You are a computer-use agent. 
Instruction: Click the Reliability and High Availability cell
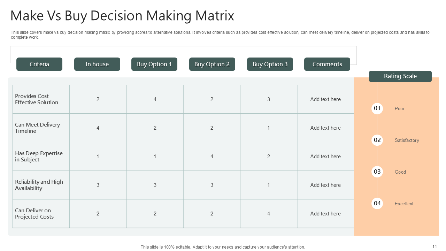coord(39,185)
